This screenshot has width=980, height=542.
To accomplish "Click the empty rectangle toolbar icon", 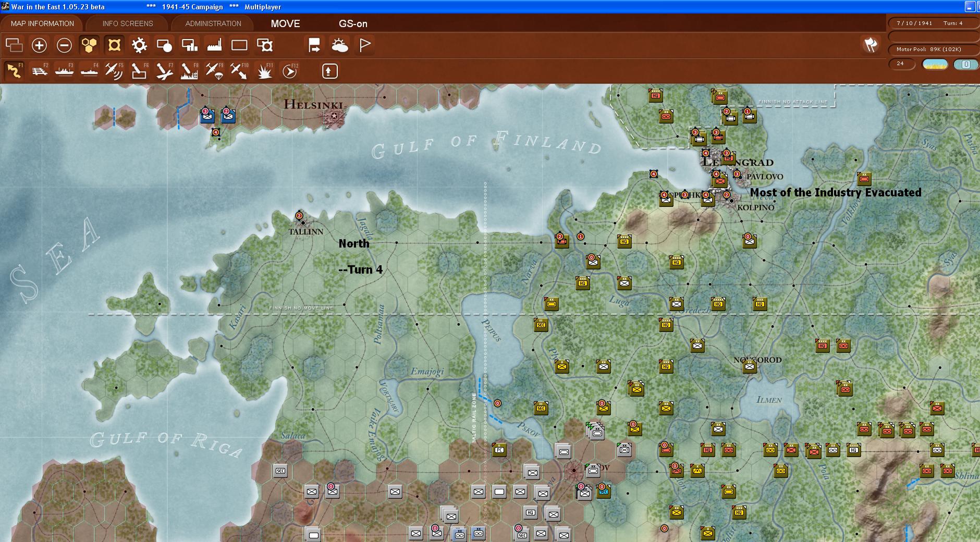I will tap(239, 45).
